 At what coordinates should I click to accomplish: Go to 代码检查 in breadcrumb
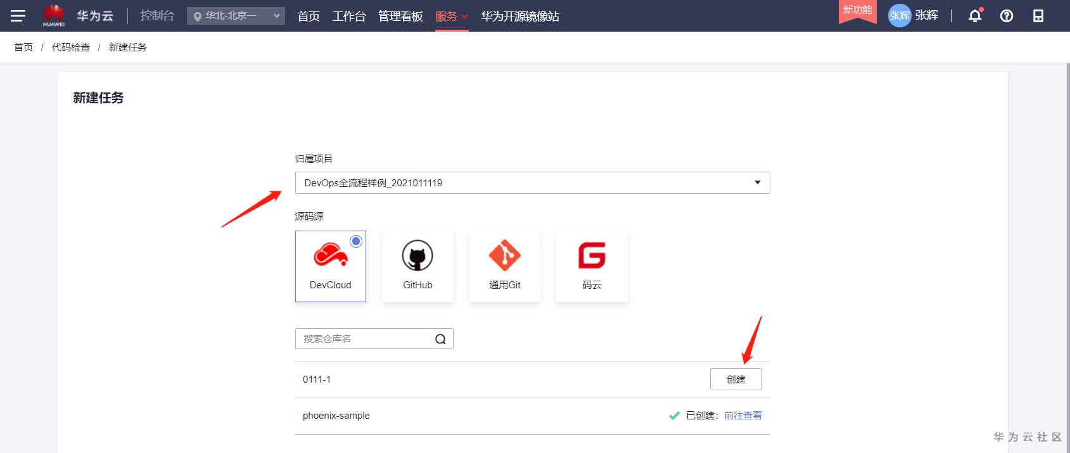tap(71, 48)
